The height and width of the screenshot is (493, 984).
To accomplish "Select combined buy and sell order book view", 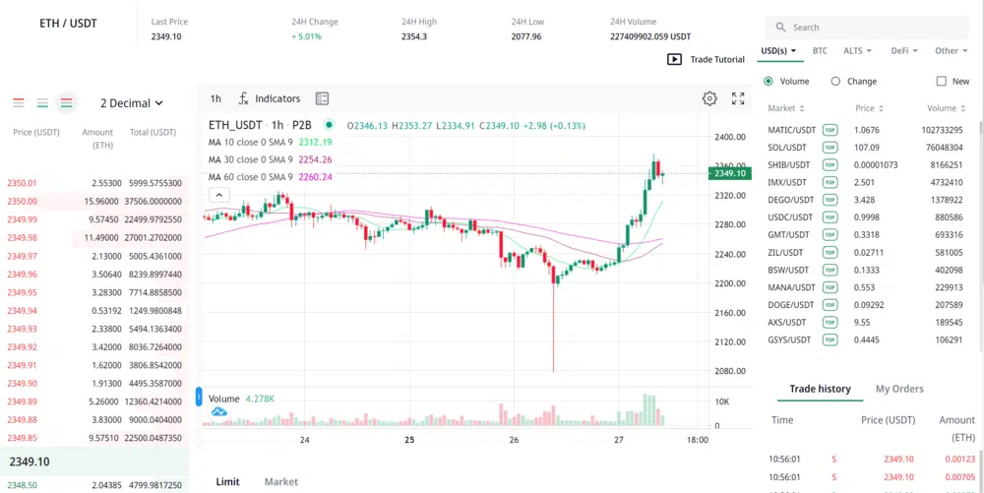I will (x=66, y=102).
